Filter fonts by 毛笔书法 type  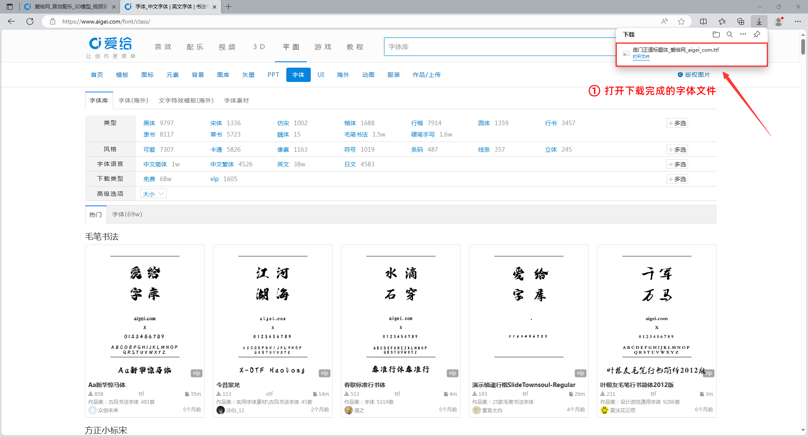coord(356,134)
